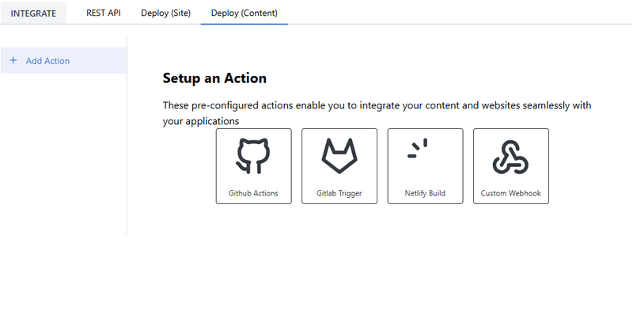Switch to the REST API tab
633x326 pixels.
pos(104,13)
